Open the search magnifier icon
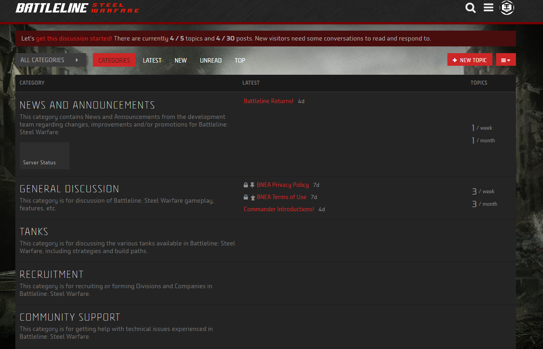Image resolution: width=543 pixels, height=349 pixels. click(x=470, y=8)
